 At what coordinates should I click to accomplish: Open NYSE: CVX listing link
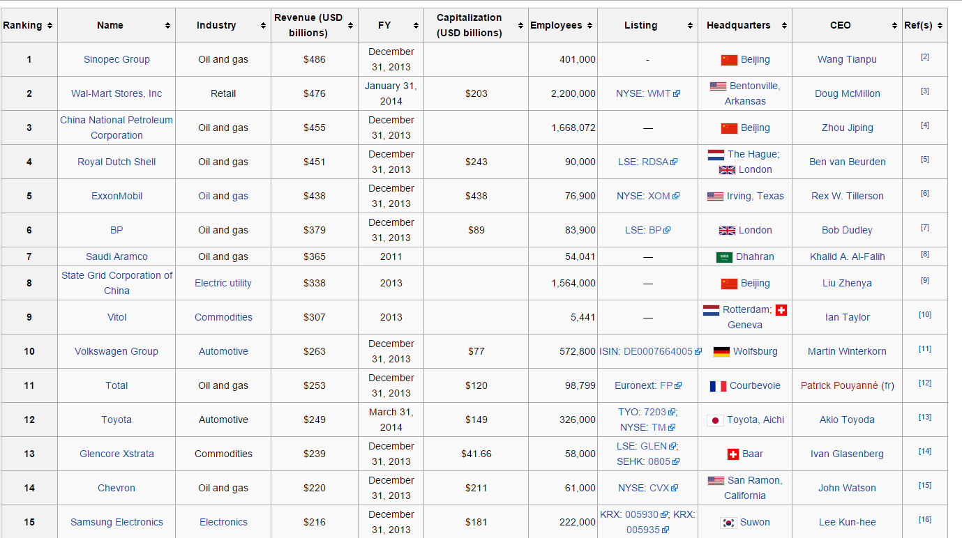tap(647, 488)
